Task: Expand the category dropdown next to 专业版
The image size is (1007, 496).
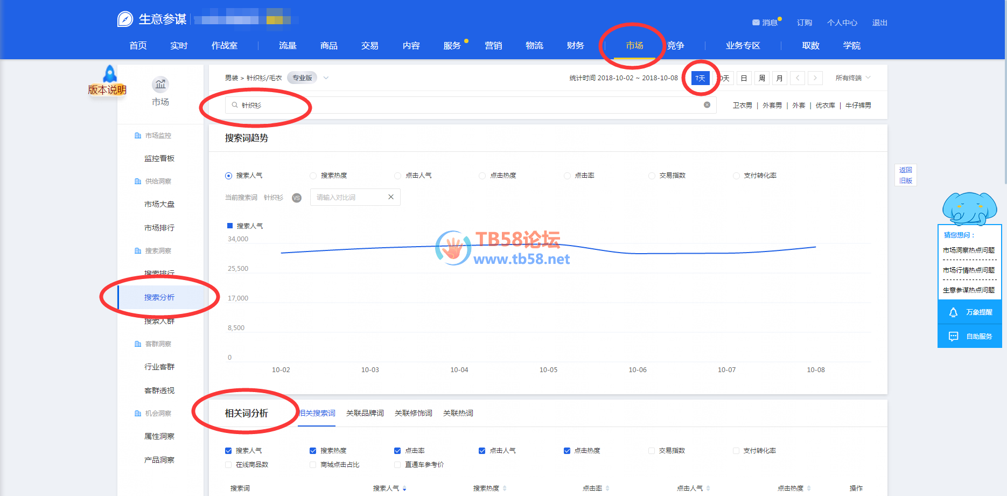Action: (326, 78)
